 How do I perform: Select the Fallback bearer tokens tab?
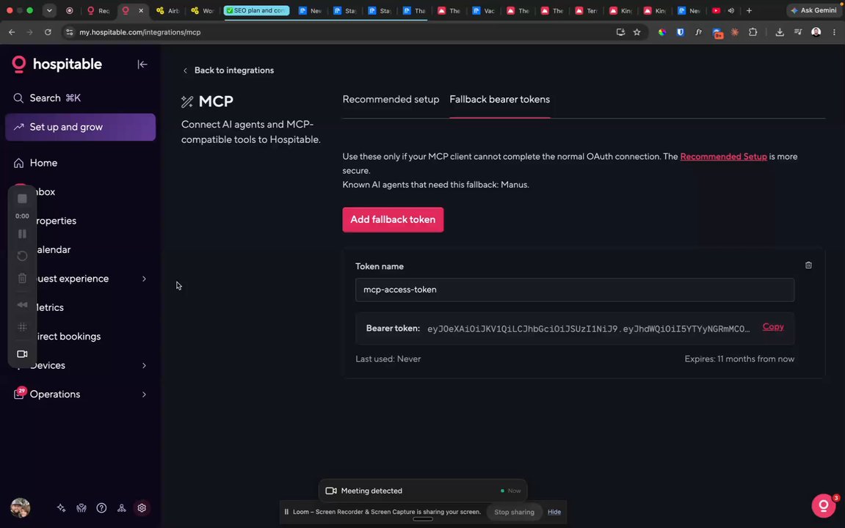tap(499, 100)
